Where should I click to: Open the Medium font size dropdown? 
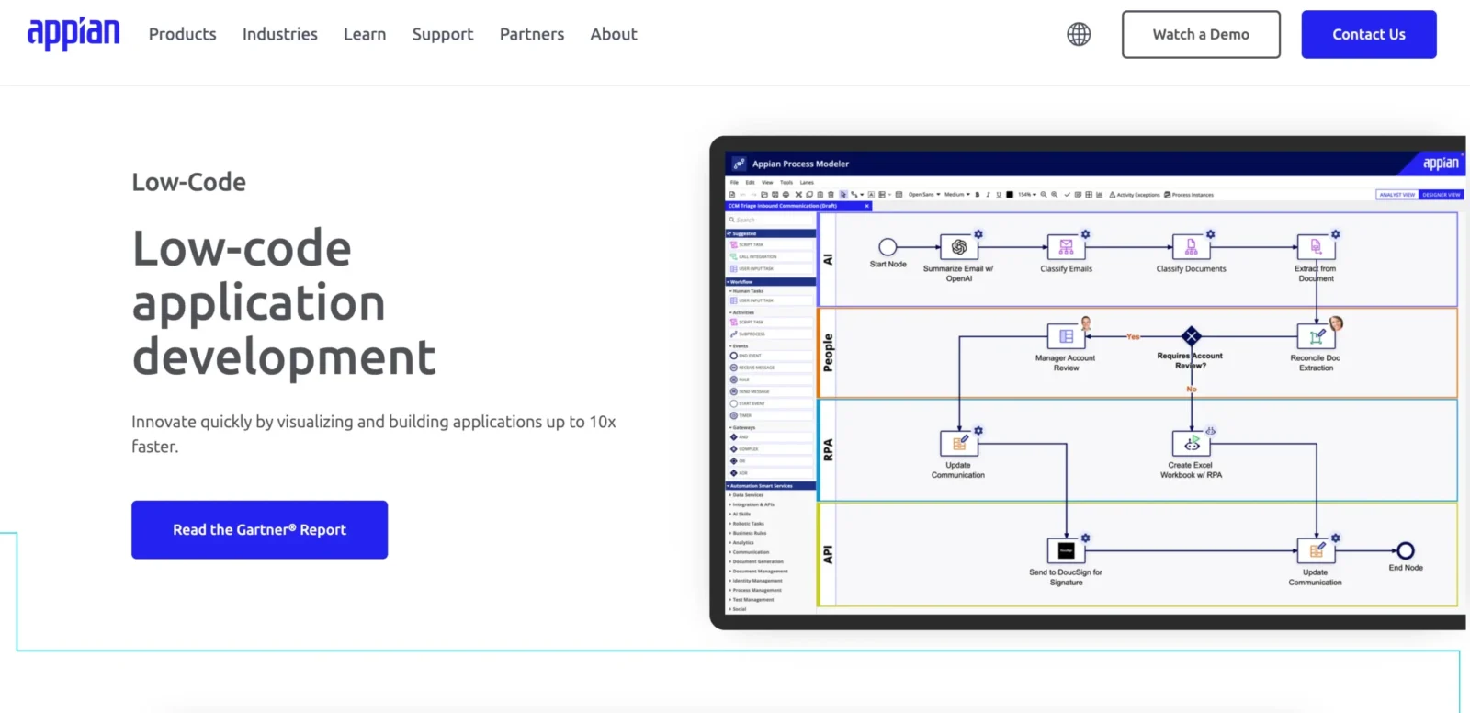tap(957, 195)
